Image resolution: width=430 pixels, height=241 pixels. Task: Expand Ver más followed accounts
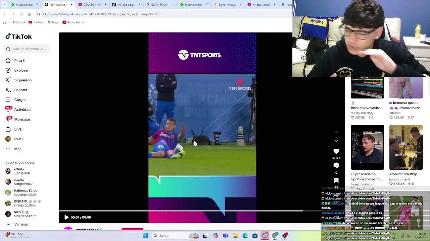coord(17,224)
